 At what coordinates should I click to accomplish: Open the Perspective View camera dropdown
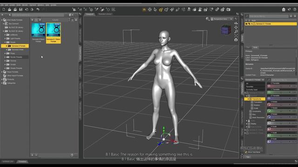[222, 19]
